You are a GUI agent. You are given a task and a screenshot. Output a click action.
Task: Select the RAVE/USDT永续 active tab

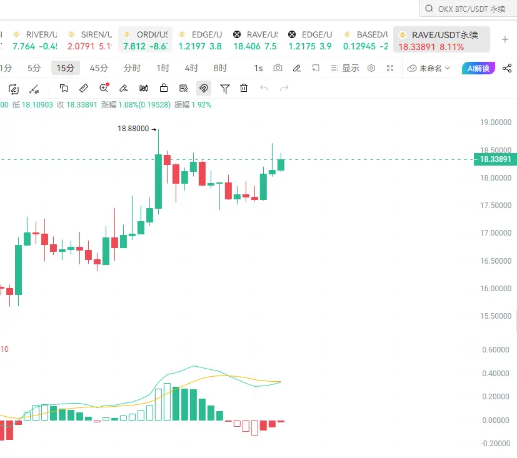coord(441,40)
